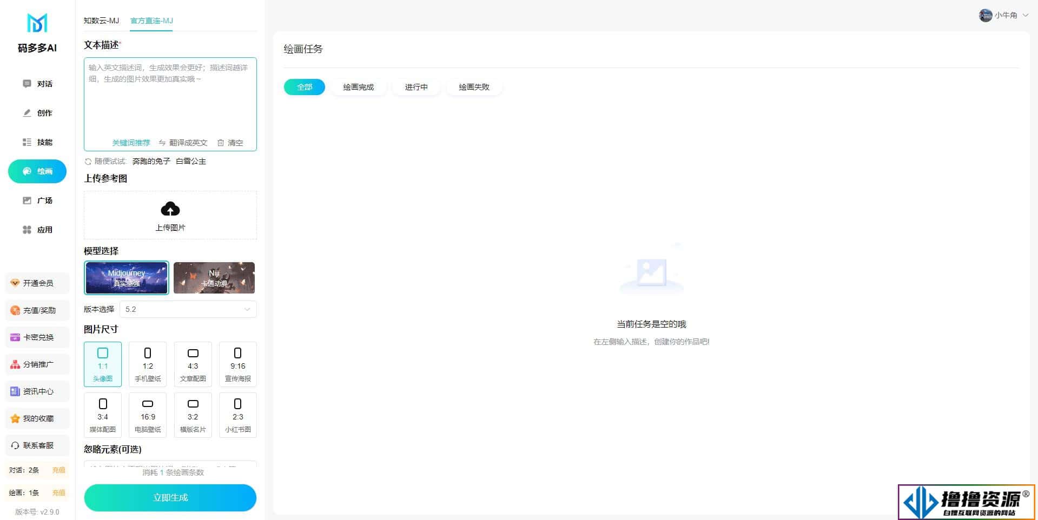This screenshot has height=520, width=1038.
Task: Click the 码多多AI logo
Action: pos(37,34)
